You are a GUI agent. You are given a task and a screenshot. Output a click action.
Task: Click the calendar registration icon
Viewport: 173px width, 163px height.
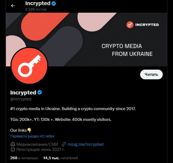click(13, 150)
